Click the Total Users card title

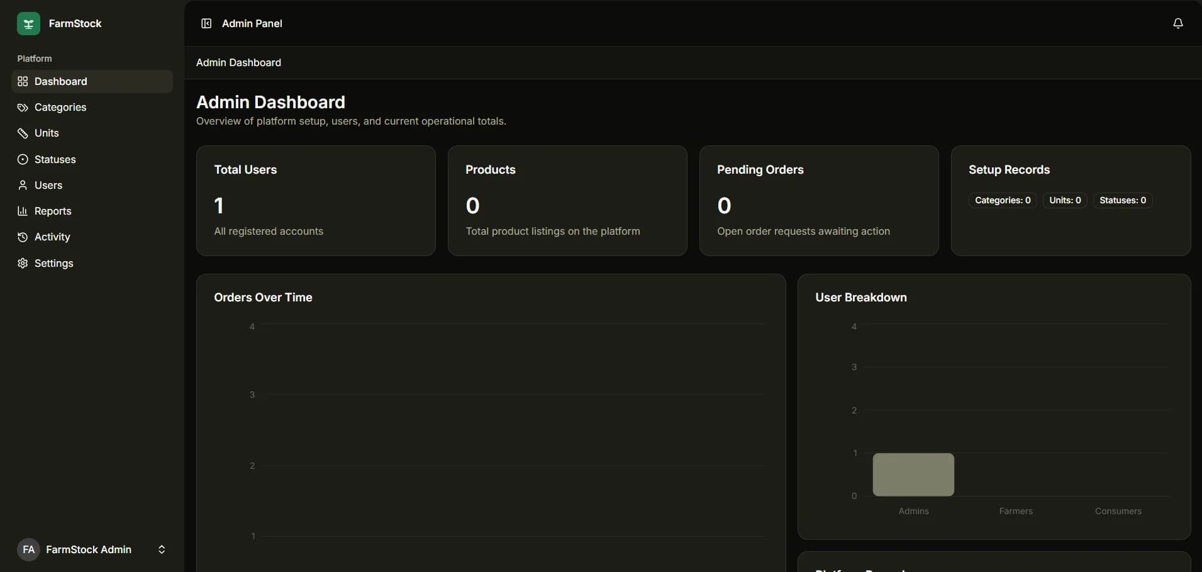245,169
